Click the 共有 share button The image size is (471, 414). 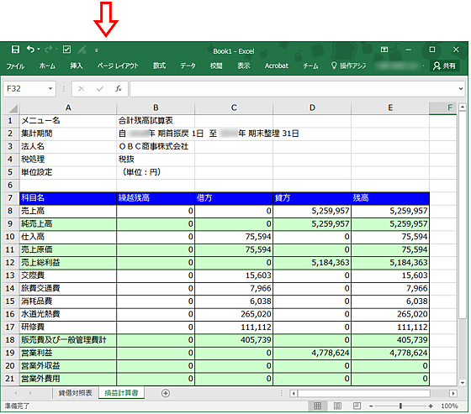pyautogui.click(x=445, y=66)
